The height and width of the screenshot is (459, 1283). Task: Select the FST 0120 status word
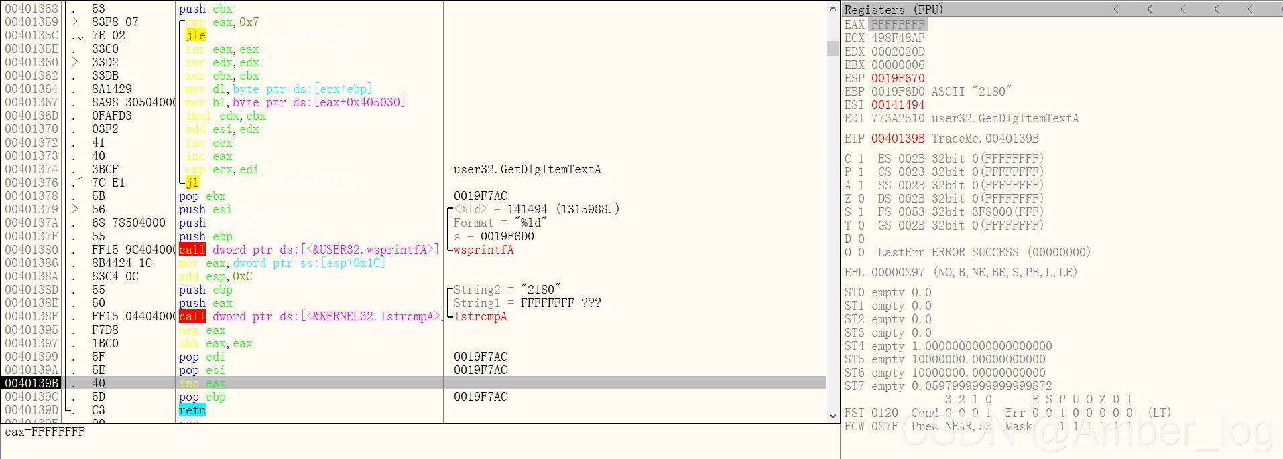coord(871,413)
